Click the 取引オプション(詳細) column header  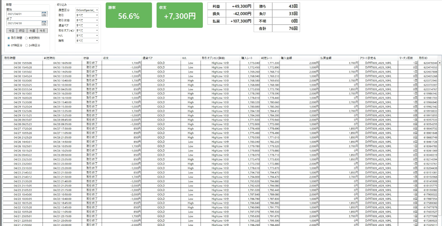tap(220, 58)
